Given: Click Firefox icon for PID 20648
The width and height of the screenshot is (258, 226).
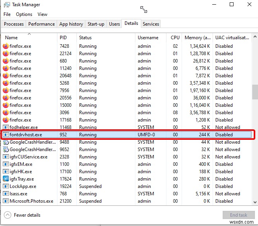Looking at the screenshot, I should tap(6, 76).
